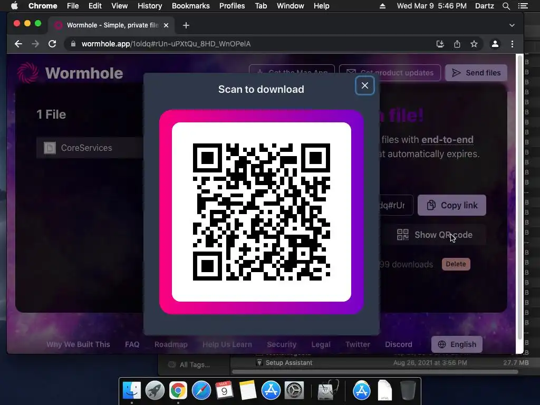Open Safari from the Dock

(201, 391)
